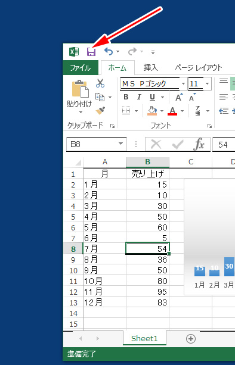Expand the Name Box dropdown arrow
The image size is (235, 365).
pyautogui.click(x=120, y=143)
